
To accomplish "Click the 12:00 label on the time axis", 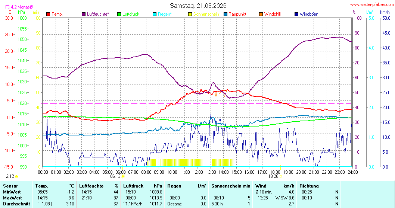I will (197, 172).
